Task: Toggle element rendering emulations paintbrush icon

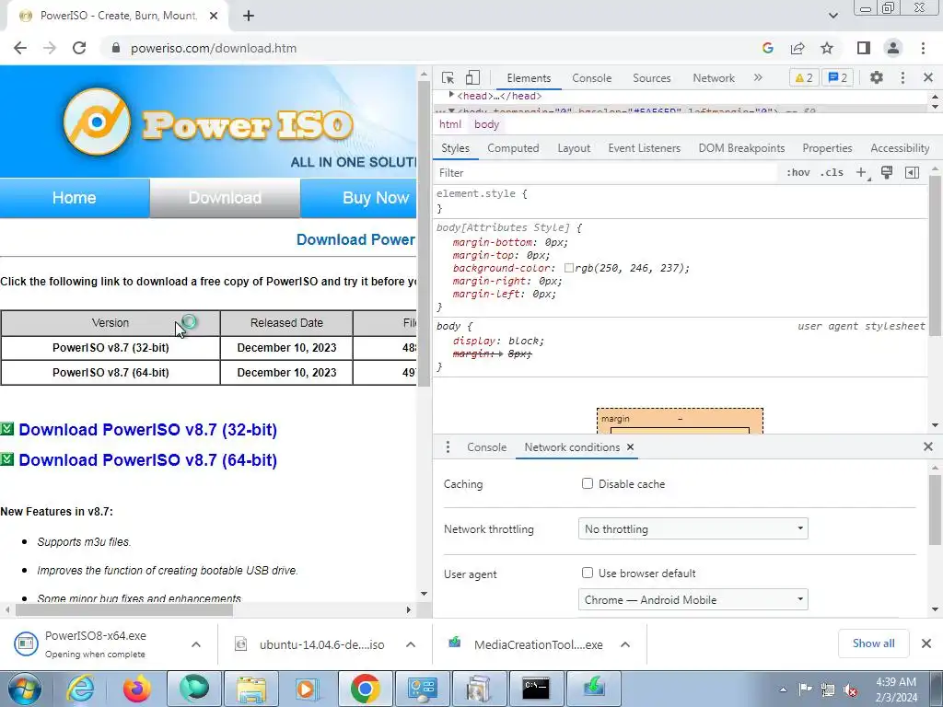Action: coord(887,172)
